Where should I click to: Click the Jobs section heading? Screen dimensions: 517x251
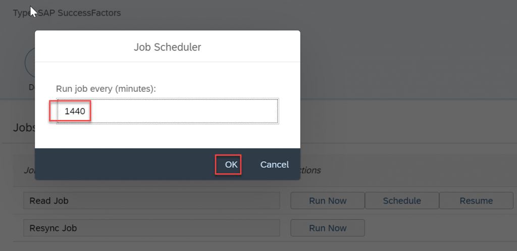tap(24, 128)
